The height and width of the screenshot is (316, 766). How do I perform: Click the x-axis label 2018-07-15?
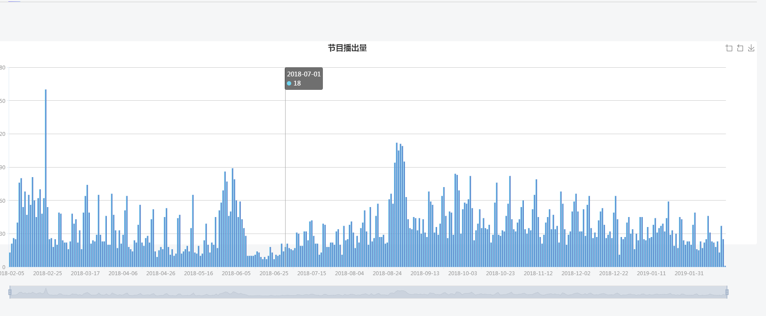click(312, 273)
